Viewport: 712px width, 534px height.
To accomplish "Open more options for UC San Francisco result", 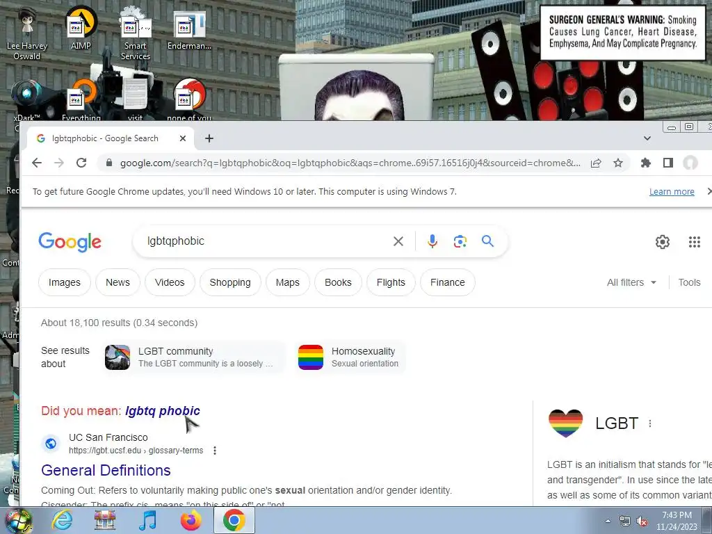I will point(215,451).
